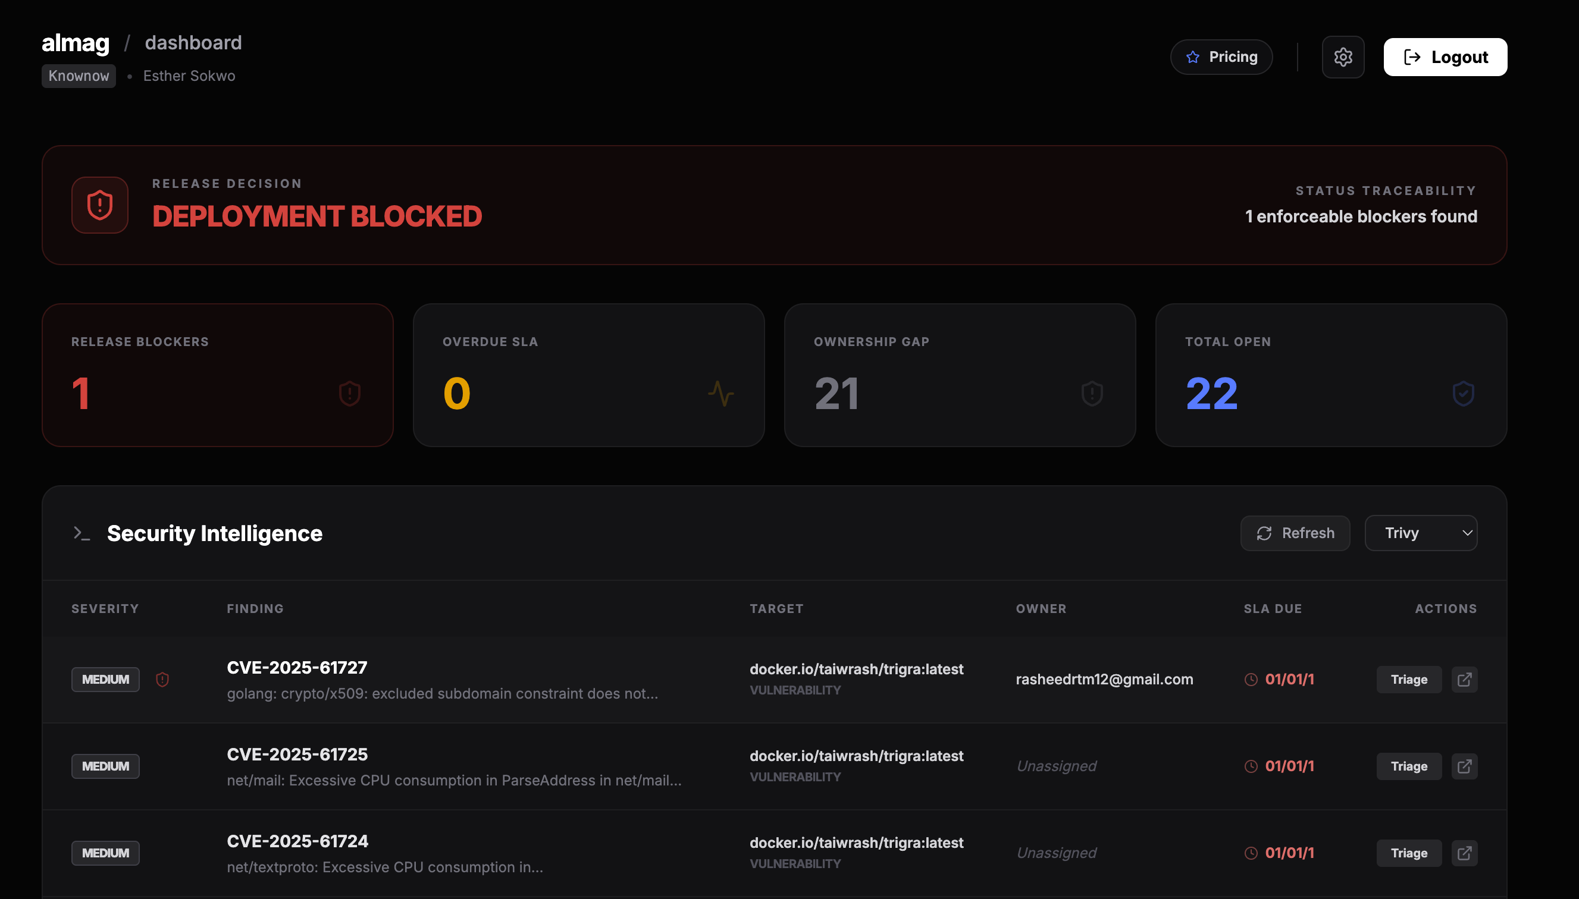Log out with the Logout button

coord(1445,57)
